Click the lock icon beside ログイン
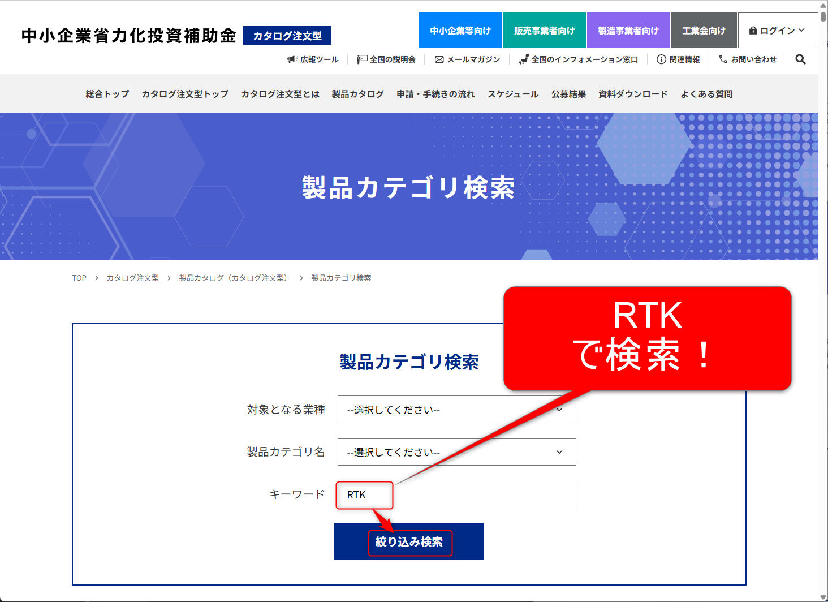Viewport: 828px width, 602px height. (x=753, y=31)
